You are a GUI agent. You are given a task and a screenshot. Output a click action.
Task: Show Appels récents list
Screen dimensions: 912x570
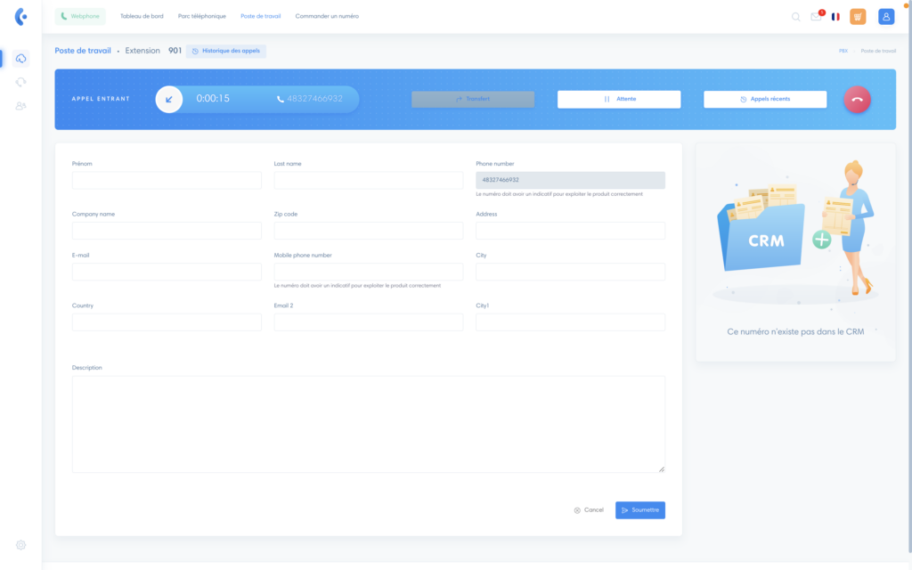(764, 99)
